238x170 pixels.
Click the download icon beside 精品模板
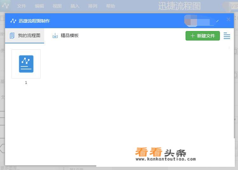click(x=55, y=36)
